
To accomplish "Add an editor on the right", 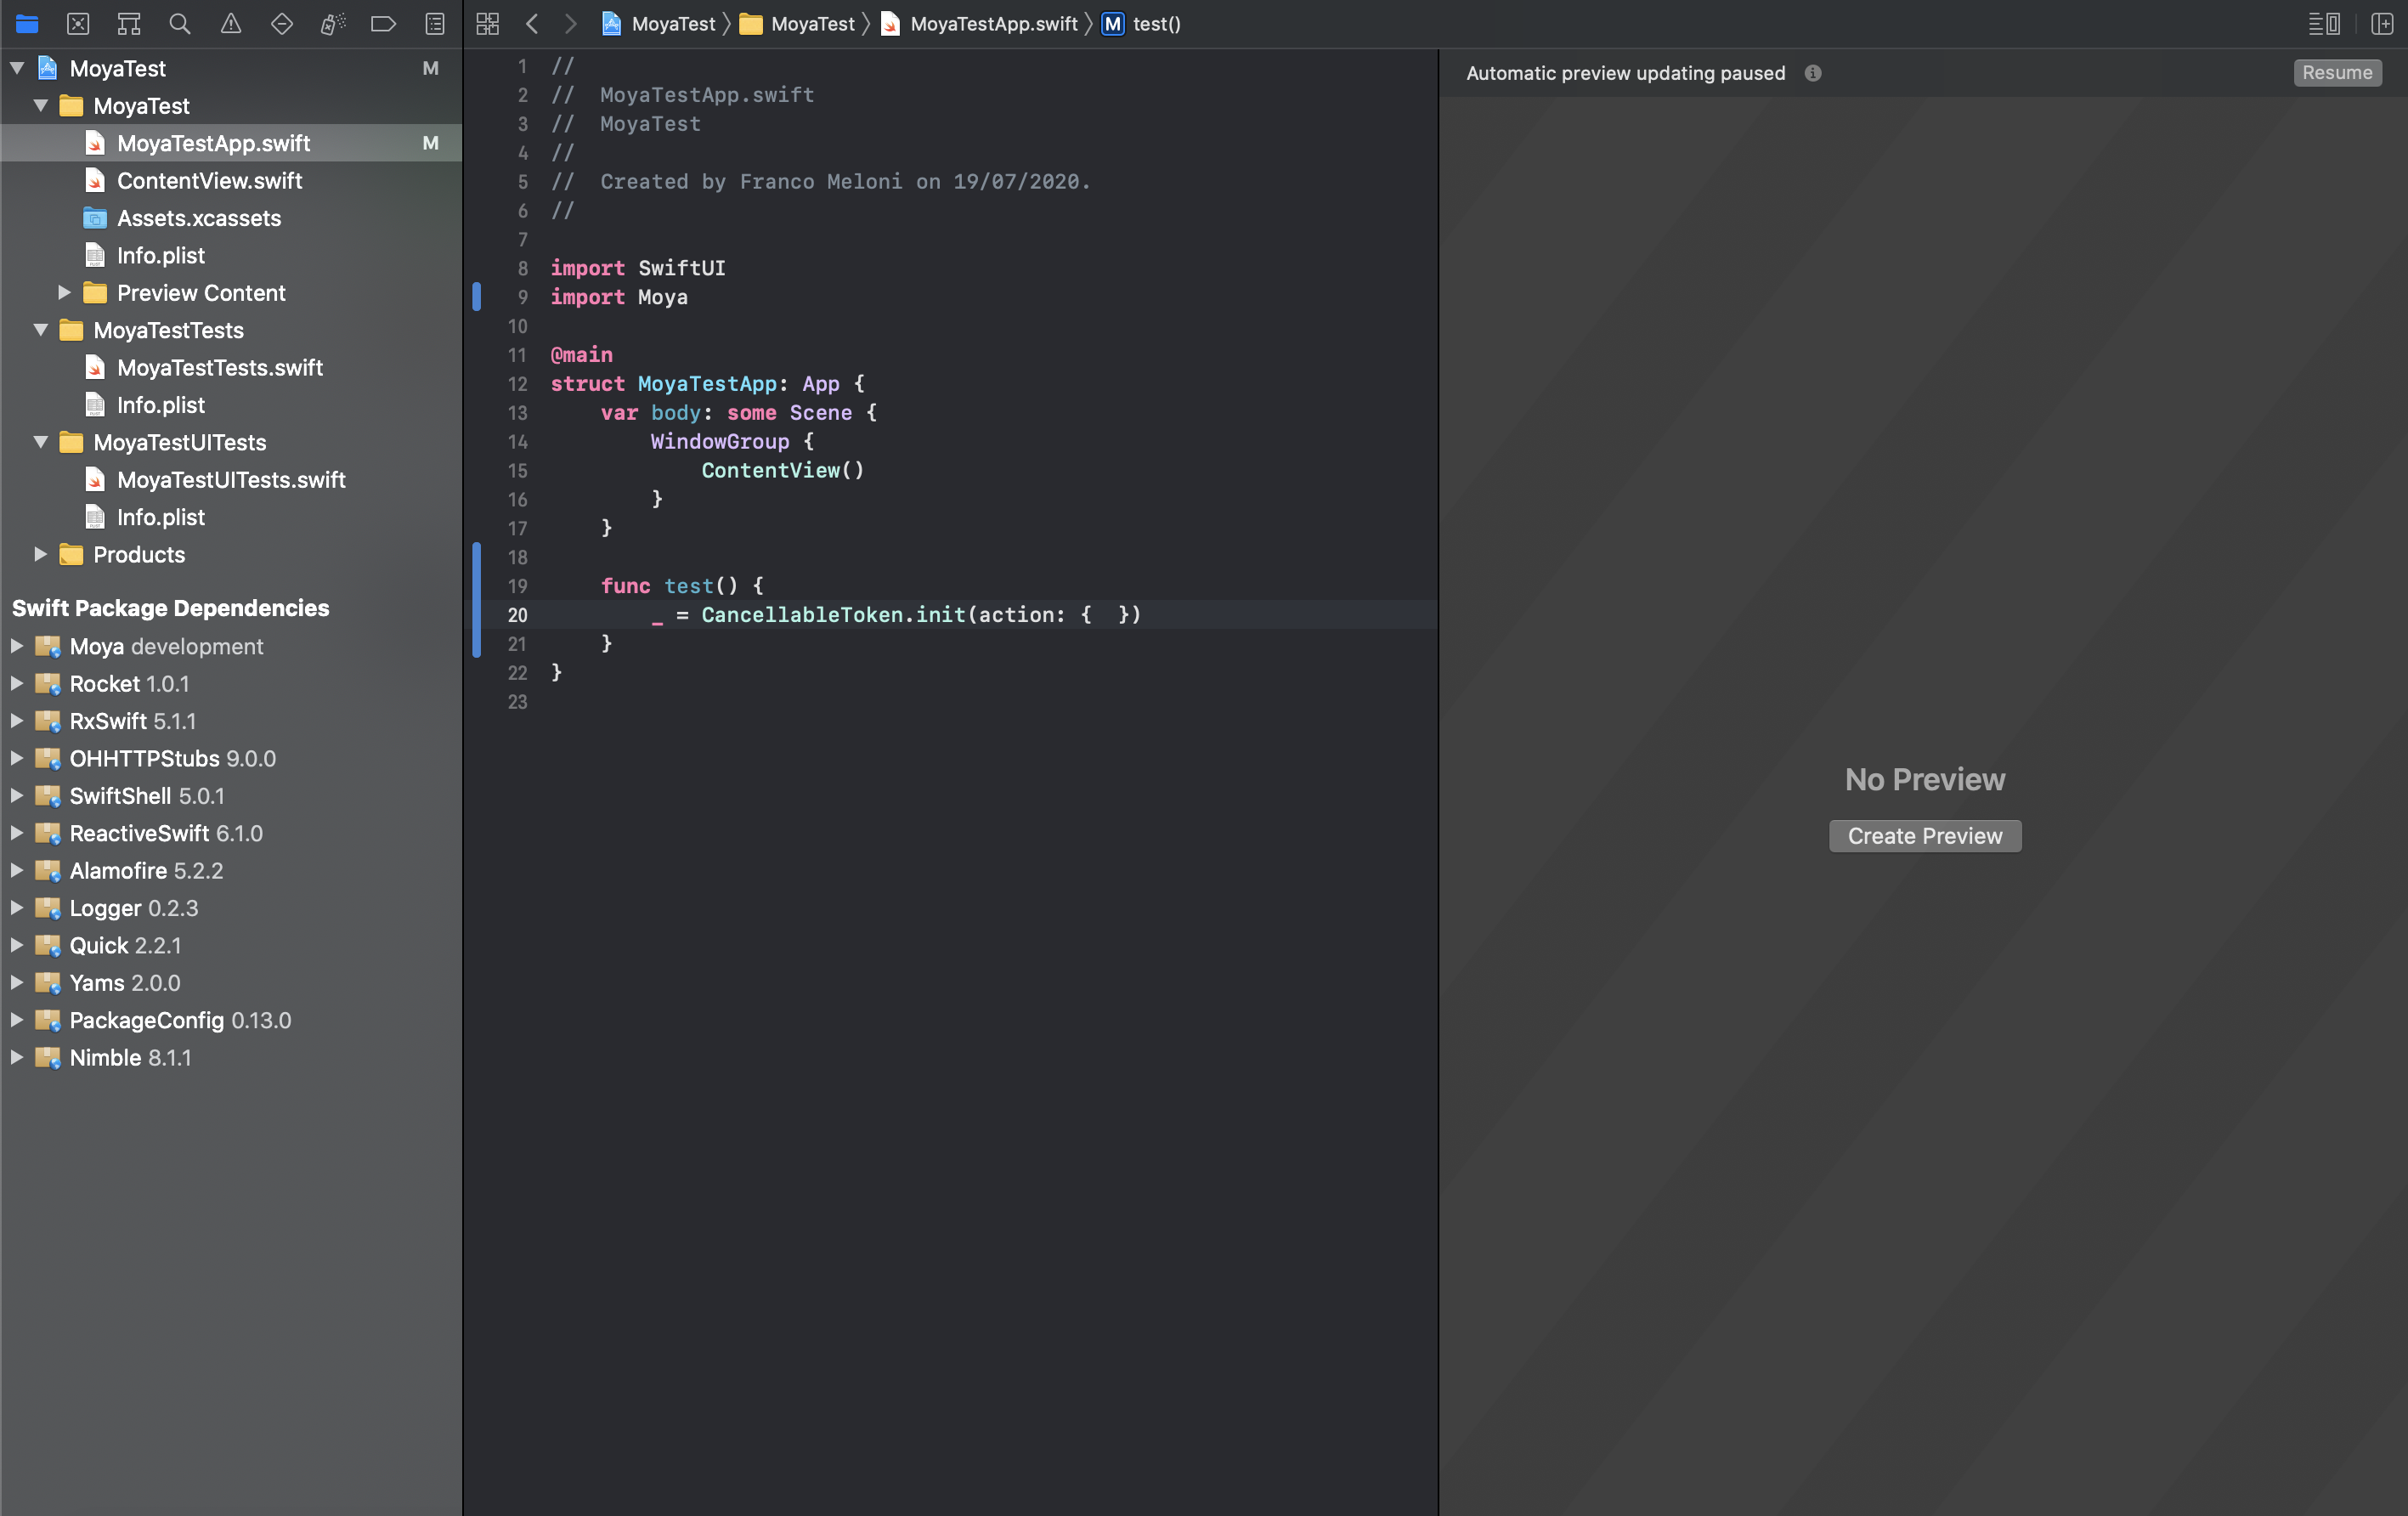I will pos(2381,24).
